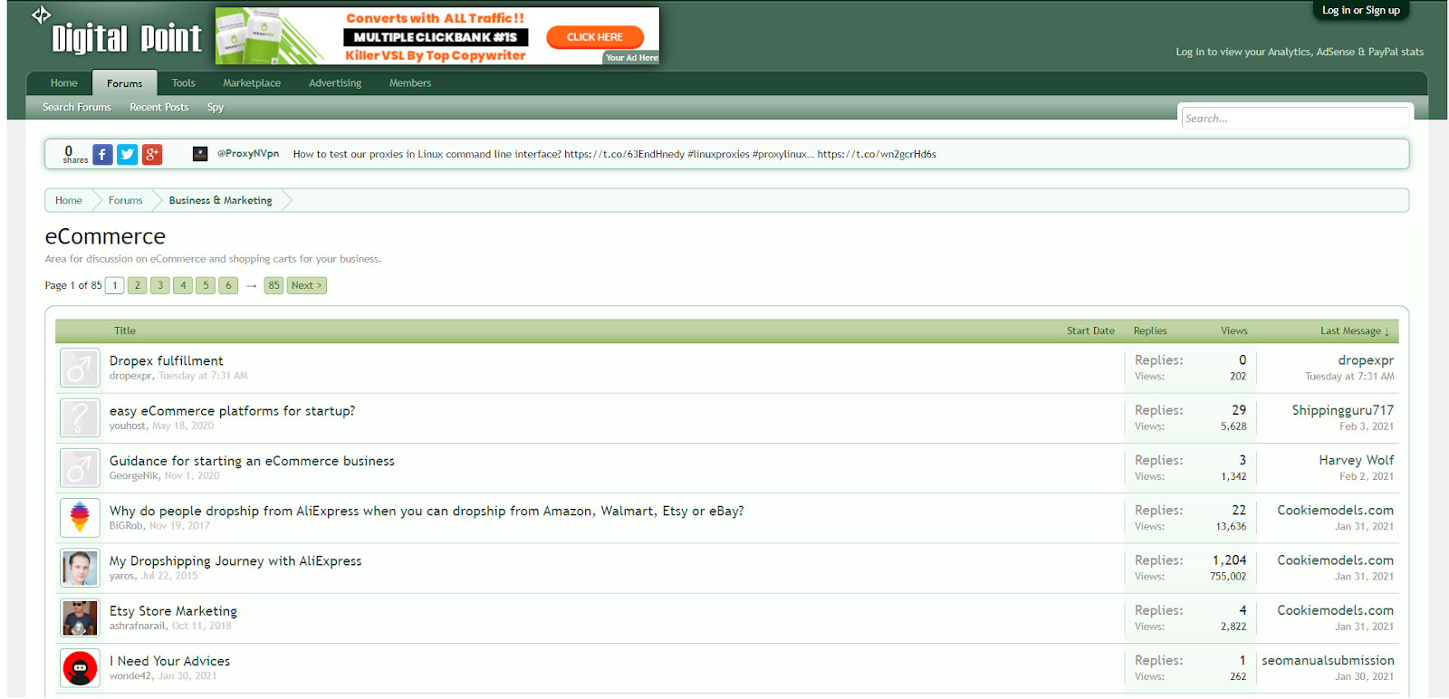Open youhost avatar on easy eCommerce thread

[x=80, y=418]
